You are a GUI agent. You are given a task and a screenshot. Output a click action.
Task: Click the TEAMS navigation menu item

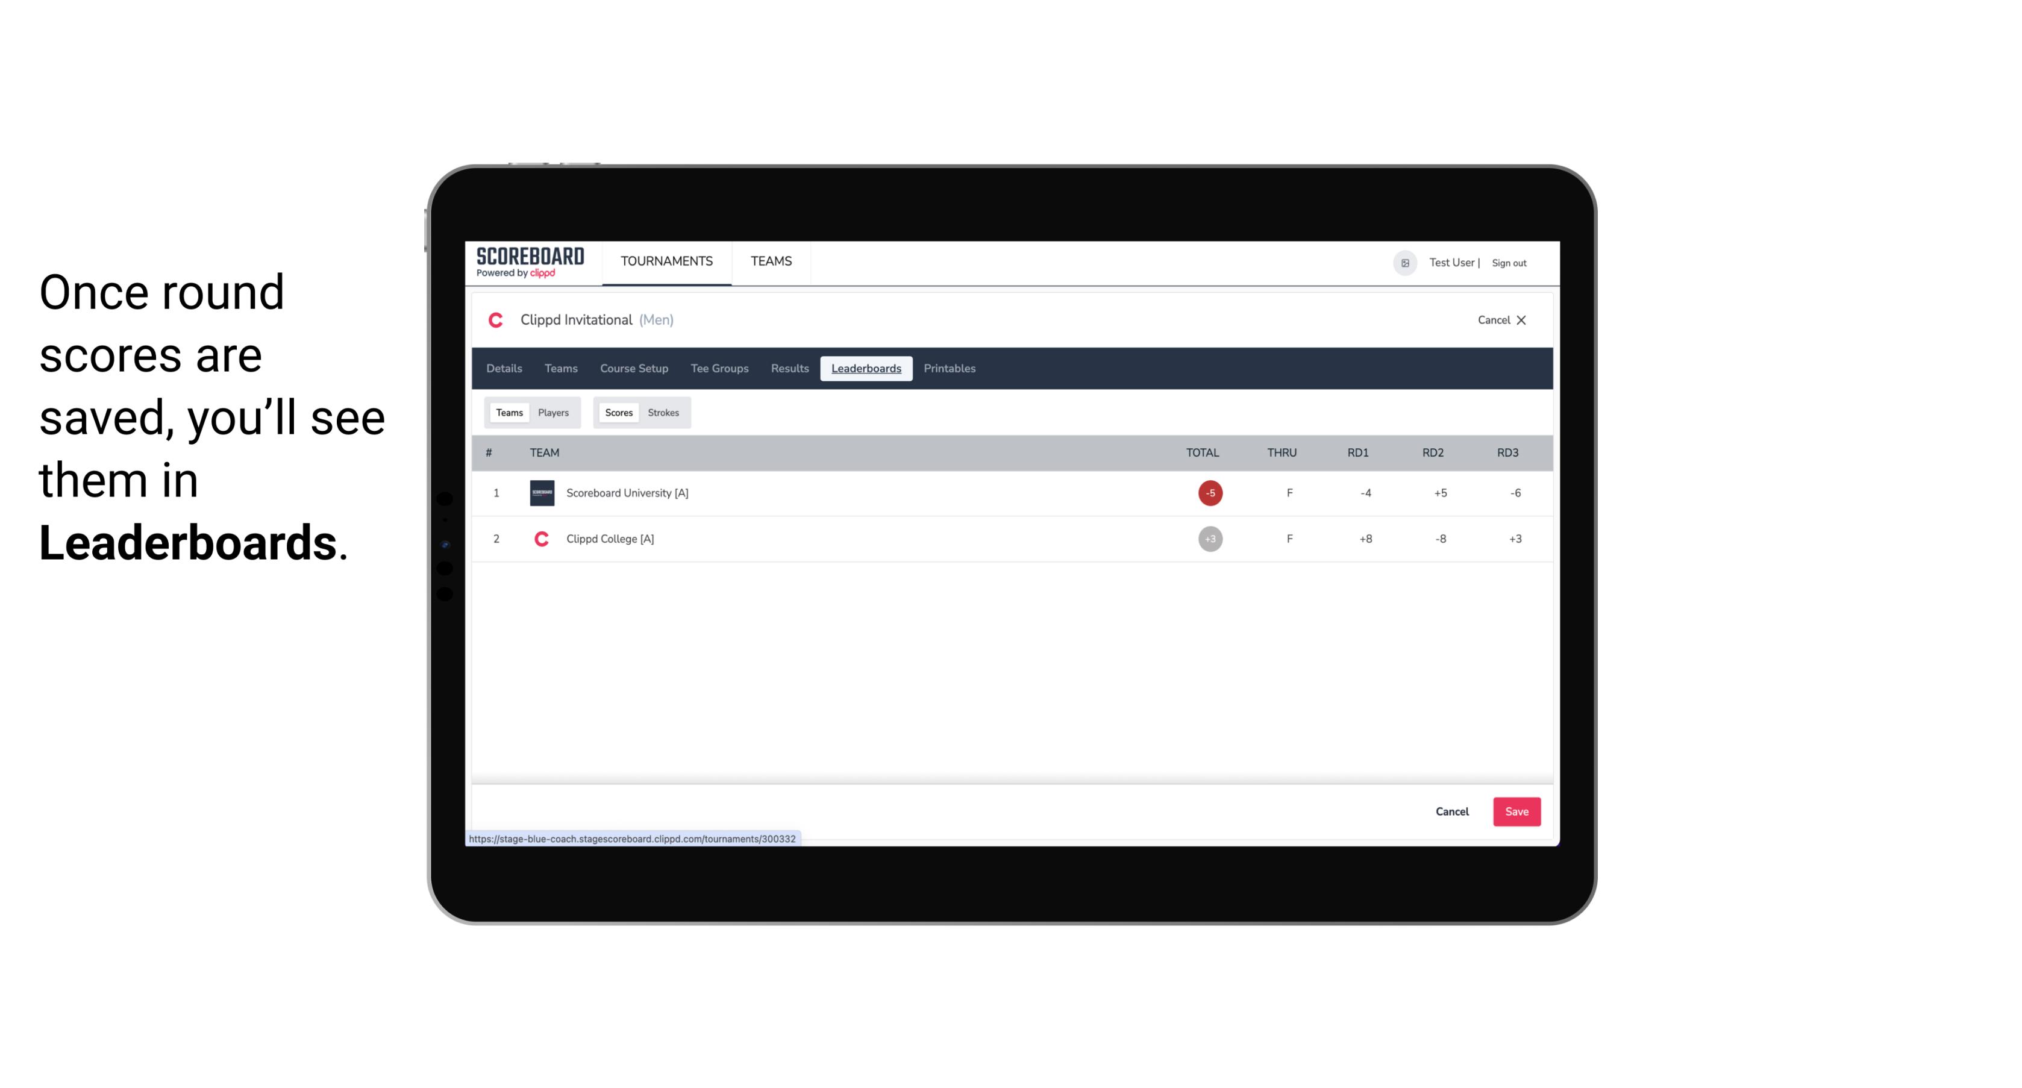click(772, 261)
